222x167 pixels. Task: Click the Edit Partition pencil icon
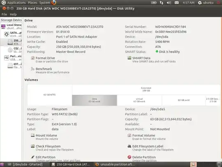pos(33,157)
